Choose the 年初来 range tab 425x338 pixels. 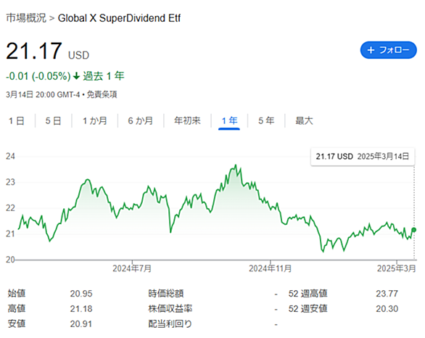[187, 120]
